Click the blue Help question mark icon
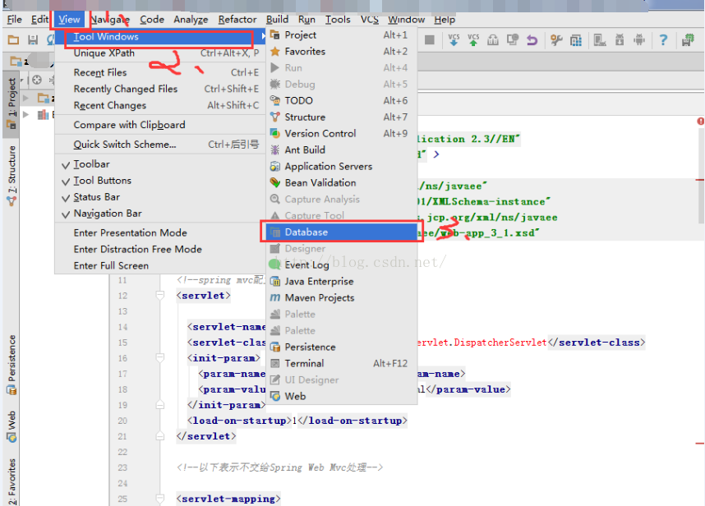Viewport: 705px width, 506px height. coord(663,40)
